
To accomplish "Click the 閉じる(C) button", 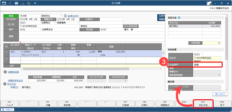I will [220, 94].
